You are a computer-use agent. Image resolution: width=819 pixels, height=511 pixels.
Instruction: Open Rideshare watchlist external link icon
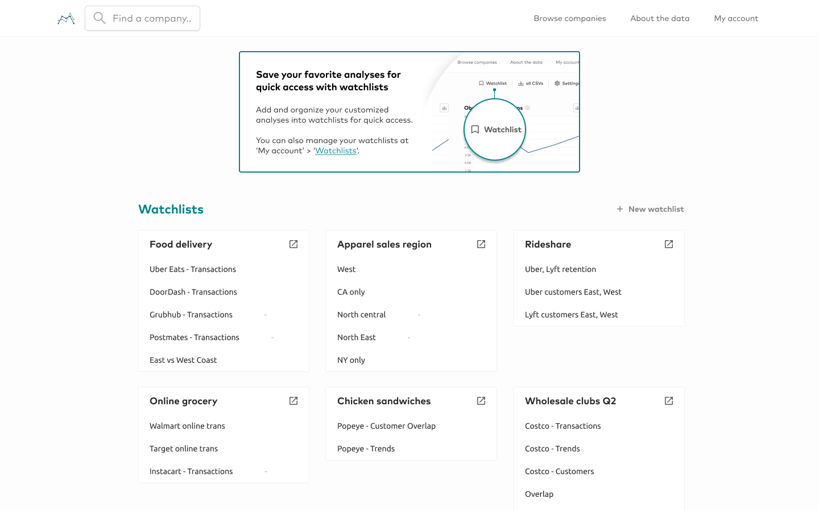669,244
